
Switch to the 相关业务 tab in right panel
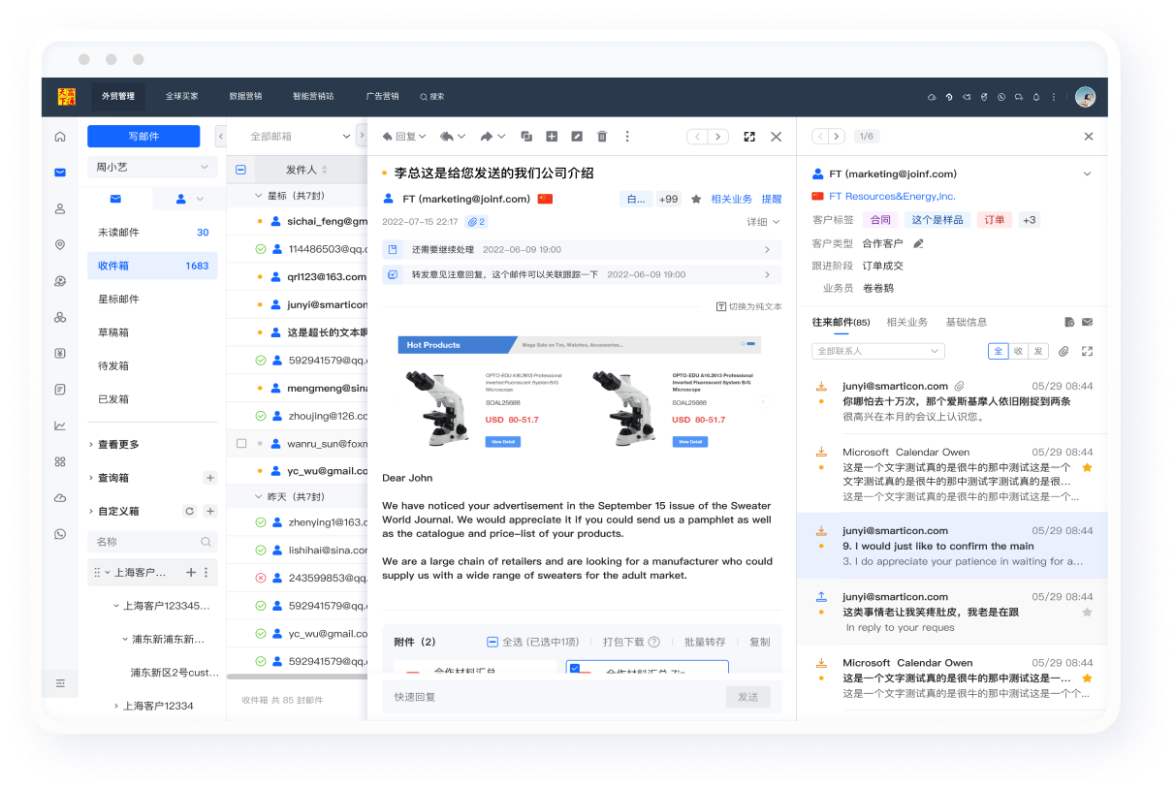pyautogui.click(x=906, y=322)
